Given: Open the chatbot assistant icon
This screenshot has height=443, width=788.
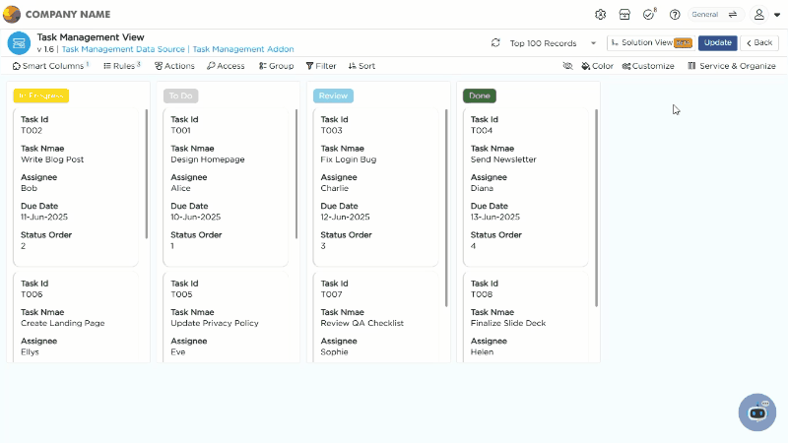Looking at the screenshot, I should tap(756, 412).
